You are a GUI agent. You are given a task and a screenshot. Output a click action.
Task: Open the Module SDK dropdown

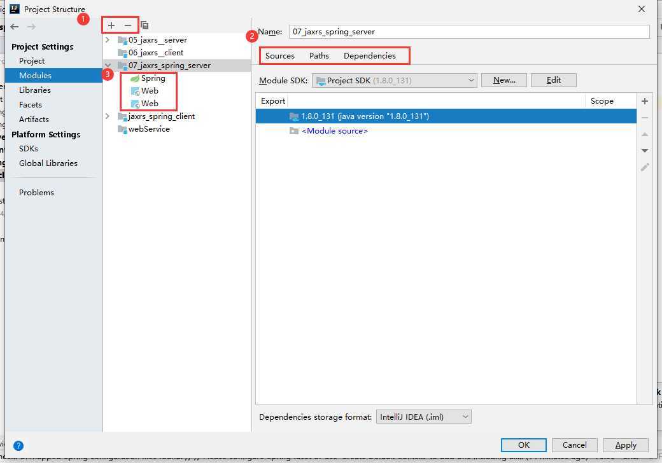394,81
